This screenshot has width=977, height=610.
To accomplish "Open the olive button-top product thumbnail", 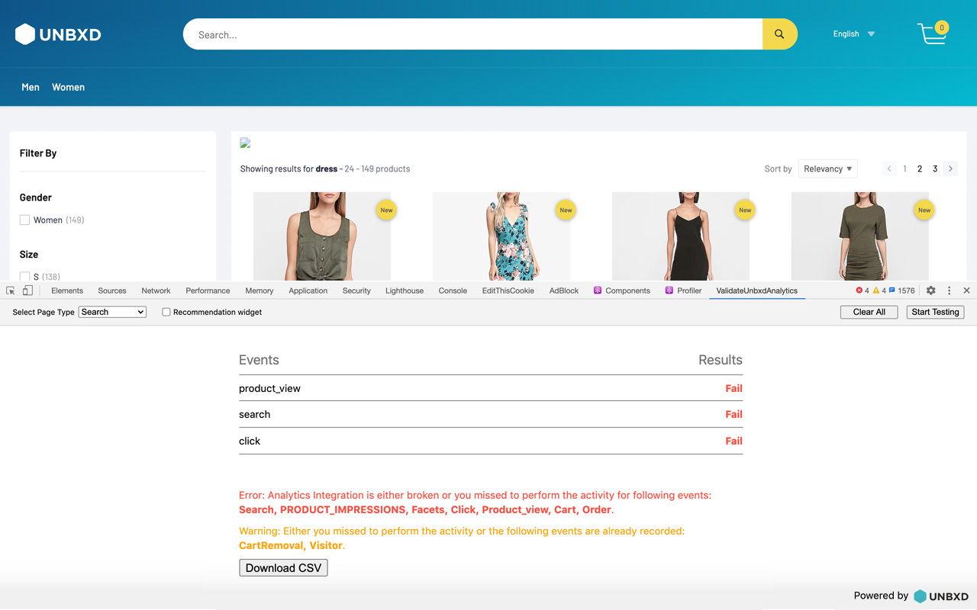I will click(322, 236).
